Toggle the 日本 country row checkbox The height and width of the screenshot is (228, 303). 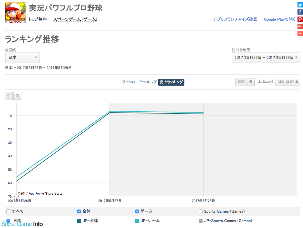click(8, 221)
